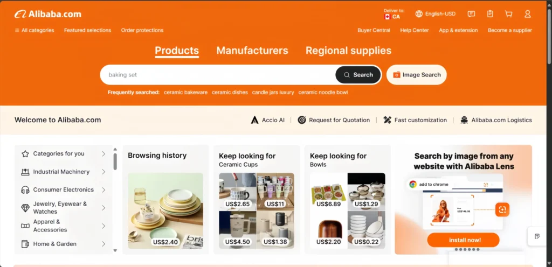The height and width of the screenshot is (267, 552).
Task: Expand the All categories menu
Action: click(x=34, y=30)
